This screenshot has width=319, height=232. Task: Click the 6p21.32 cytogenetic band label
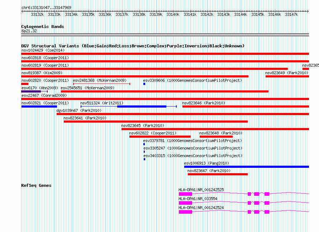29,31
